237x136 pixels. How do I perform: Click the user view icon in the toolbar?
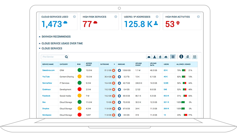click(x=155, y=57)
